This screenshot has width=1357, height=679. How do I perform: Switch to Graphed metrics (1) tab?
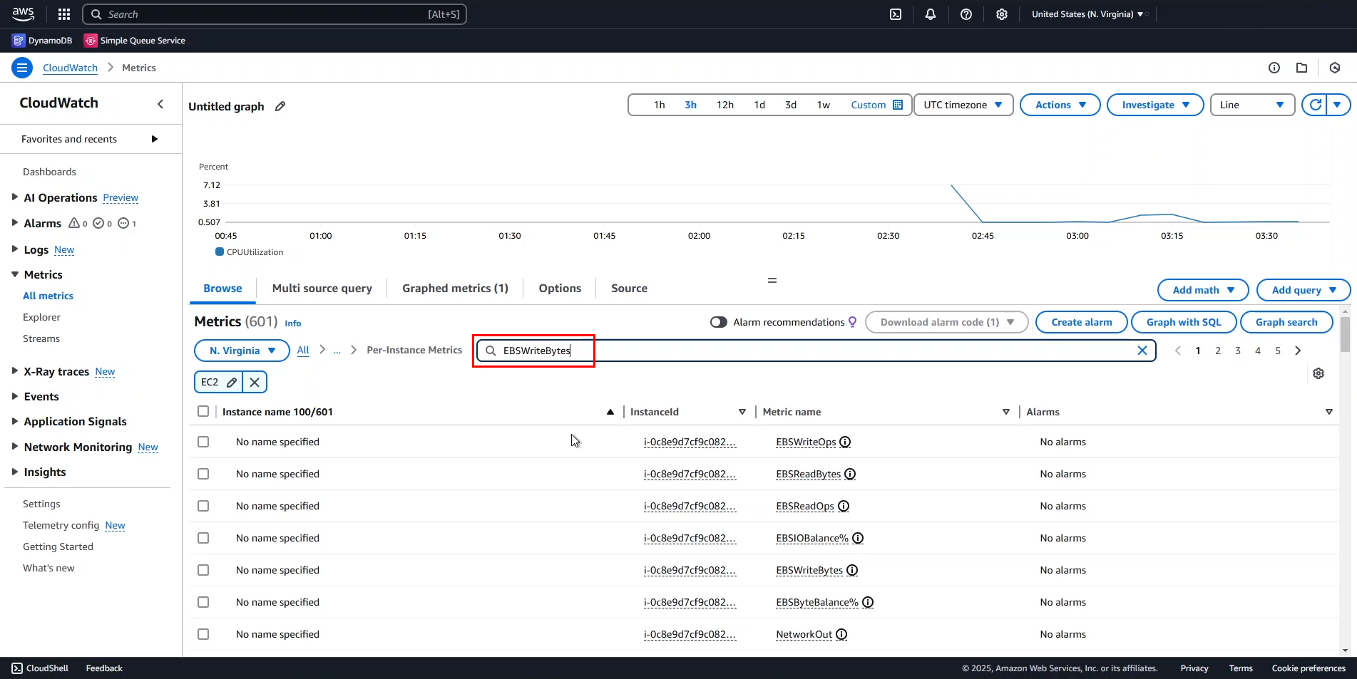pos(455,288)
